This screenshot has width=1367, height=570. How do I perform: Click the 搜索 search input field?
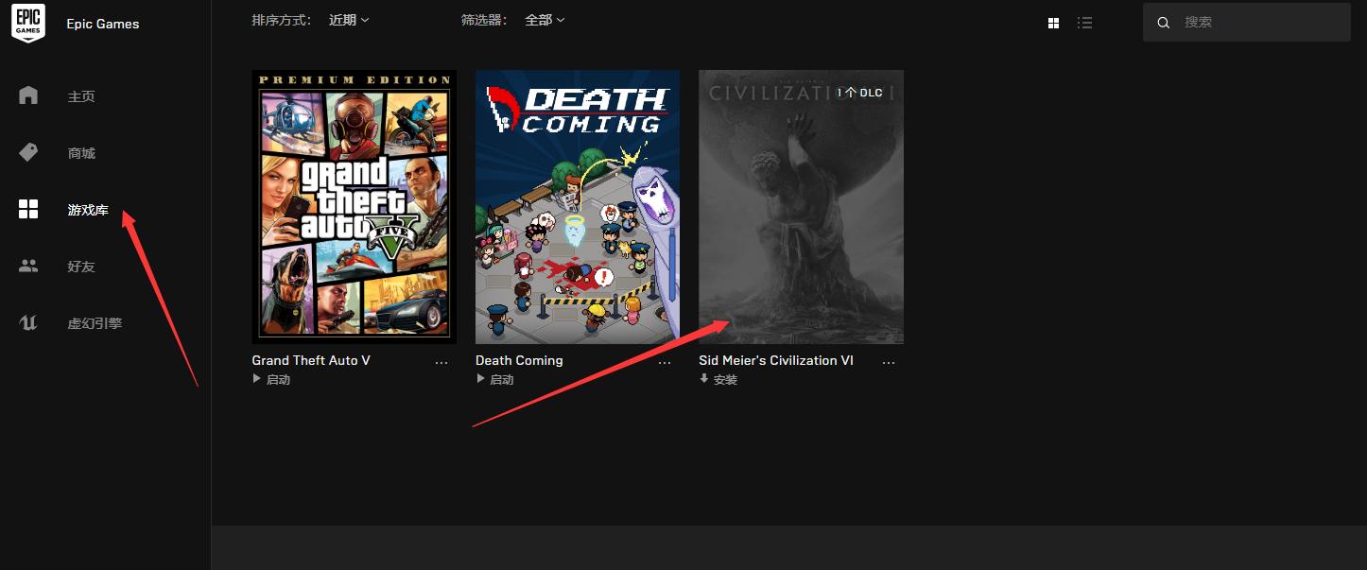(1247, 22)
